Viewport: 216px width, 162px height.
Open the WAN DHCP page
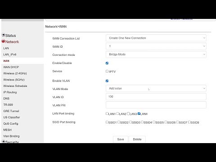11,67
